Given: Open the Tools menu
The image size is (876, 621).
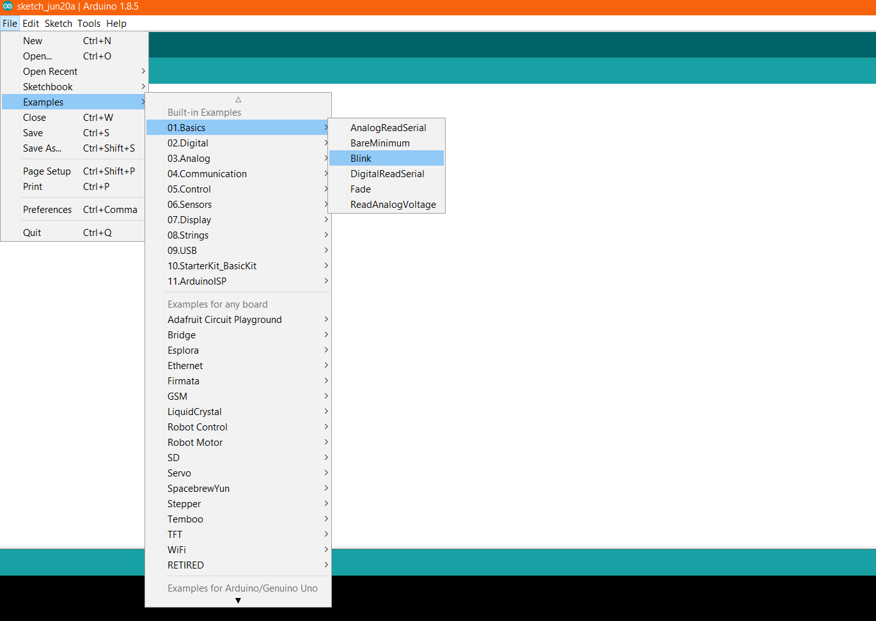Looking at the screenshot, I should (89, 24).
